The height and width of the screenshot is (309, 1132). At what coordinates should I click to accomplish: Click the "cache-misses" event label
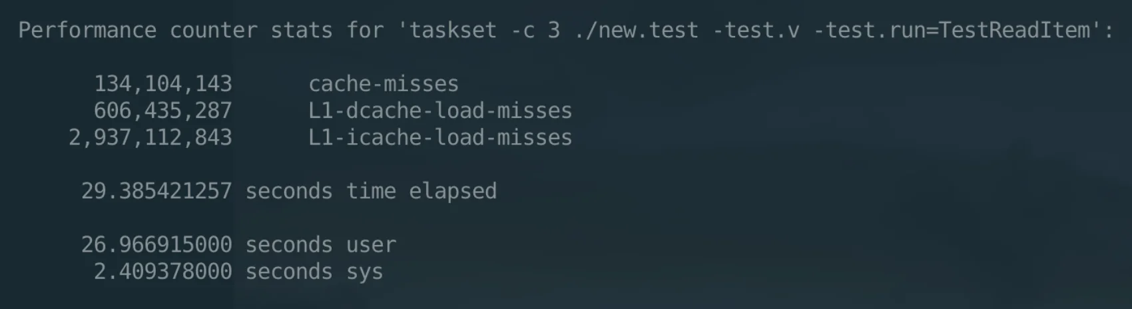(x=384, y=84)
